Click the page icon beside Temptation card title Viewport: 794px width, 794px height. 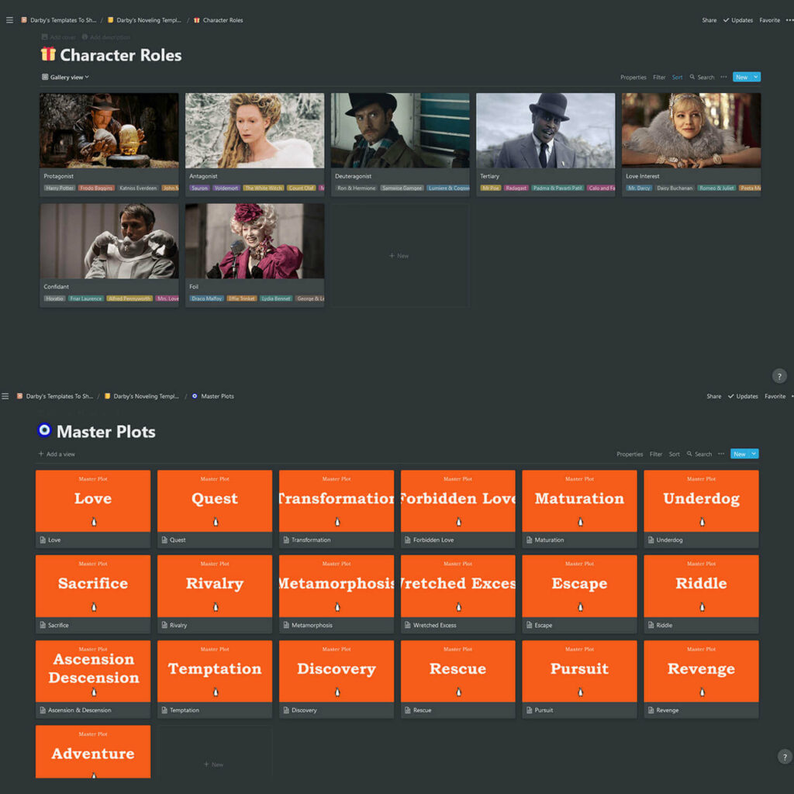click(164, 710)
